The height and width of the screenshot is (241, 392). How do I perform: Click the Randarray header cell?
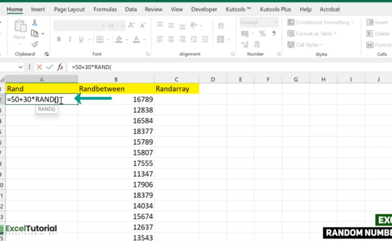tap(177, 89)
